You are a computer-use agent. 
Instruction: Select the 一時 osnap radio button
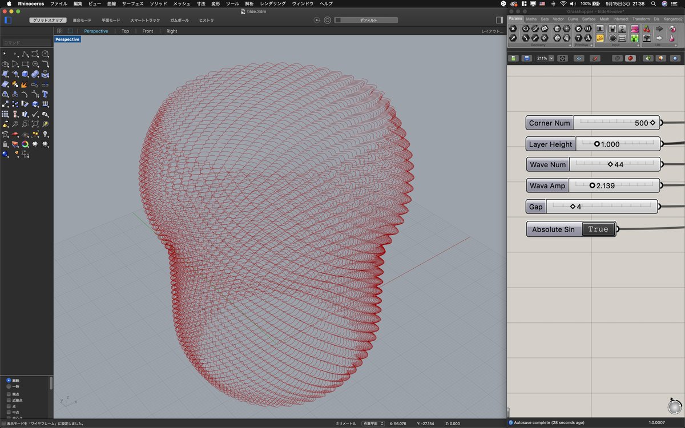click(x=9, y=386)
